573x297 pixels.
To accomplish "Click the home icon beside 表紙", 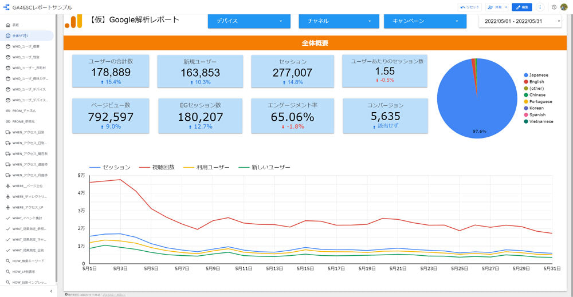I will (x=7, y=25).
